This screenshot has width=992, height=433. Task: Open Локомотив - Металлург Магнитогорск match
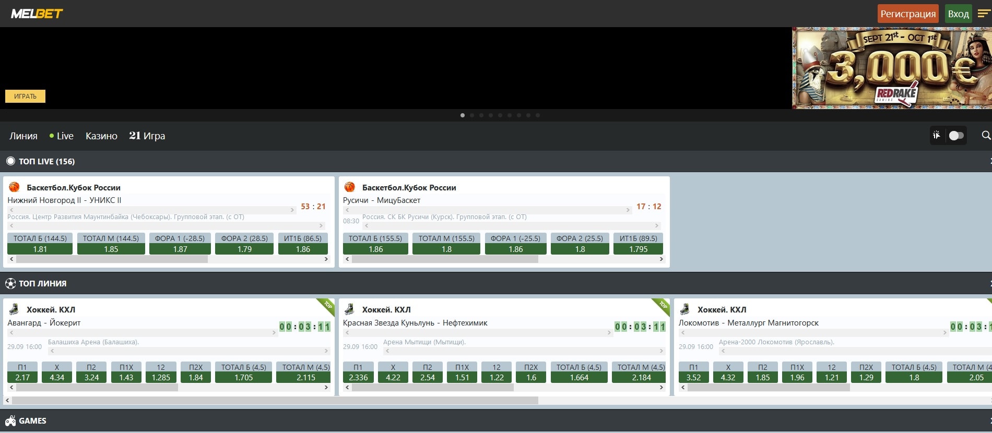point(749,323)
